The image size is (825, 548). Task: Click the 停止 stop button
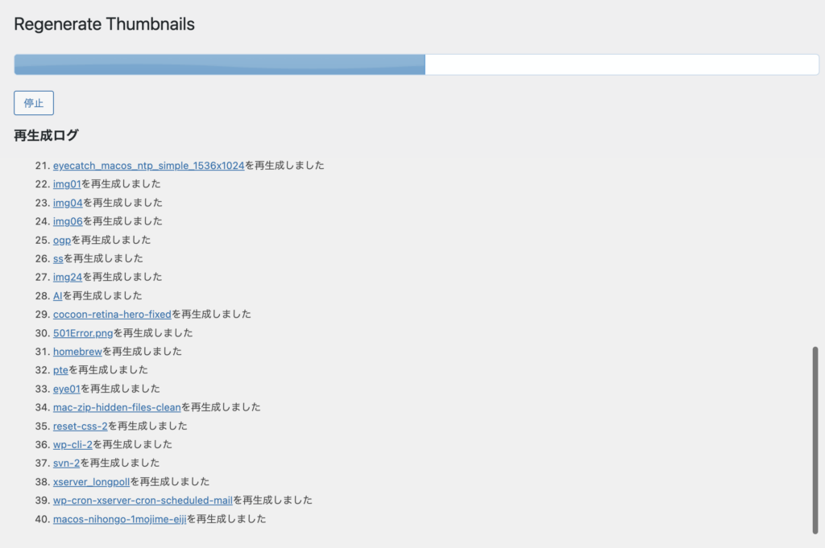tap(34, 103)
